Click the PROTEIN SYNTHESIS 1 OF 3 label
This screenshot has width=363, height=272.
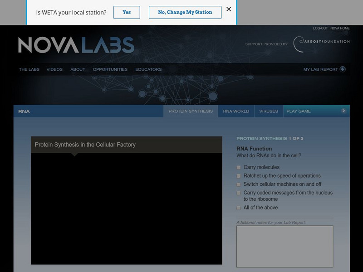tap(270, 139)
